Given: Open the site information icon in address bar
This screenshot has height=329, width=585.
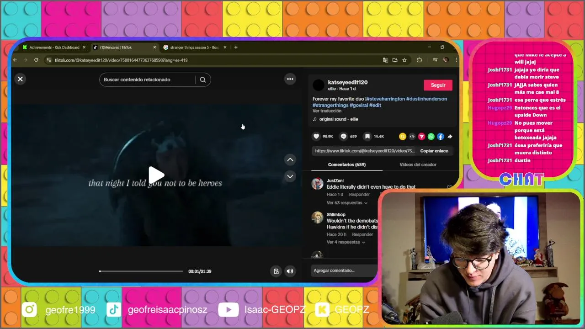Looking at the screenshot, I should click(x=48, y=60).
